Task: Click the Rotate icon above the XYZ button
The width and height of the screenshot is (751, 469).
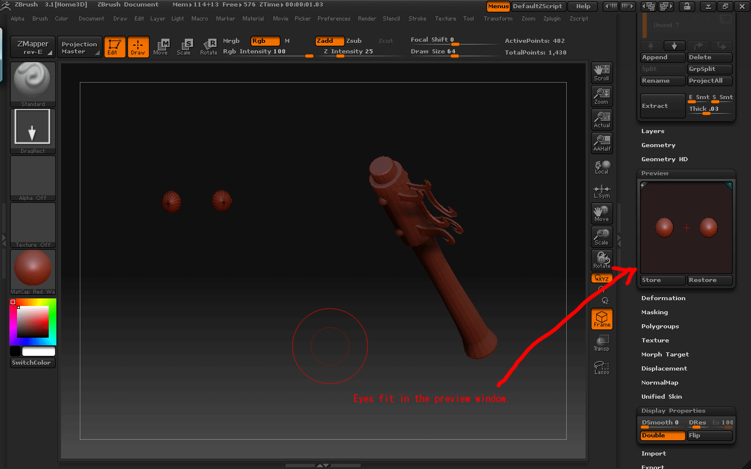Action: [601, 260]
